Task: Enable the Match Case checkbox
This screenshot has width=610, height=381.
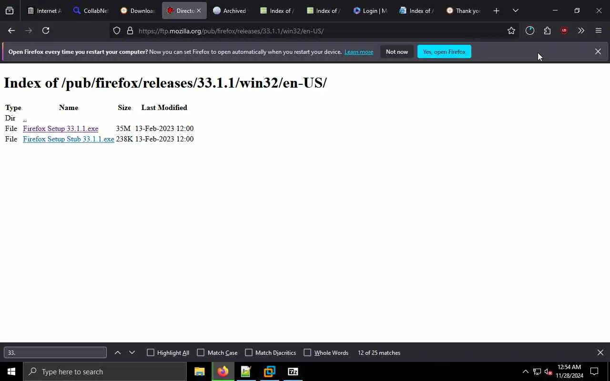Action: 201,352
